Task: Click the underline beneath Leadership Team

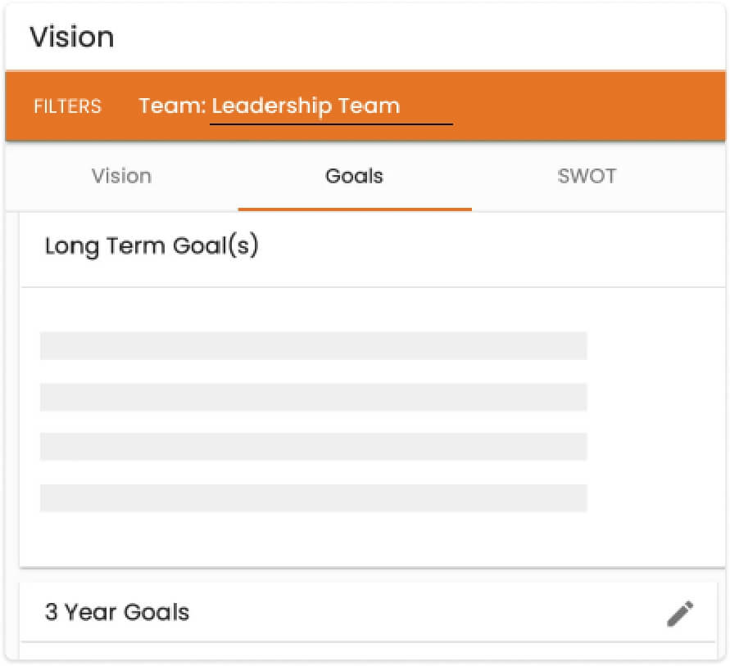Action: [331, 124]
